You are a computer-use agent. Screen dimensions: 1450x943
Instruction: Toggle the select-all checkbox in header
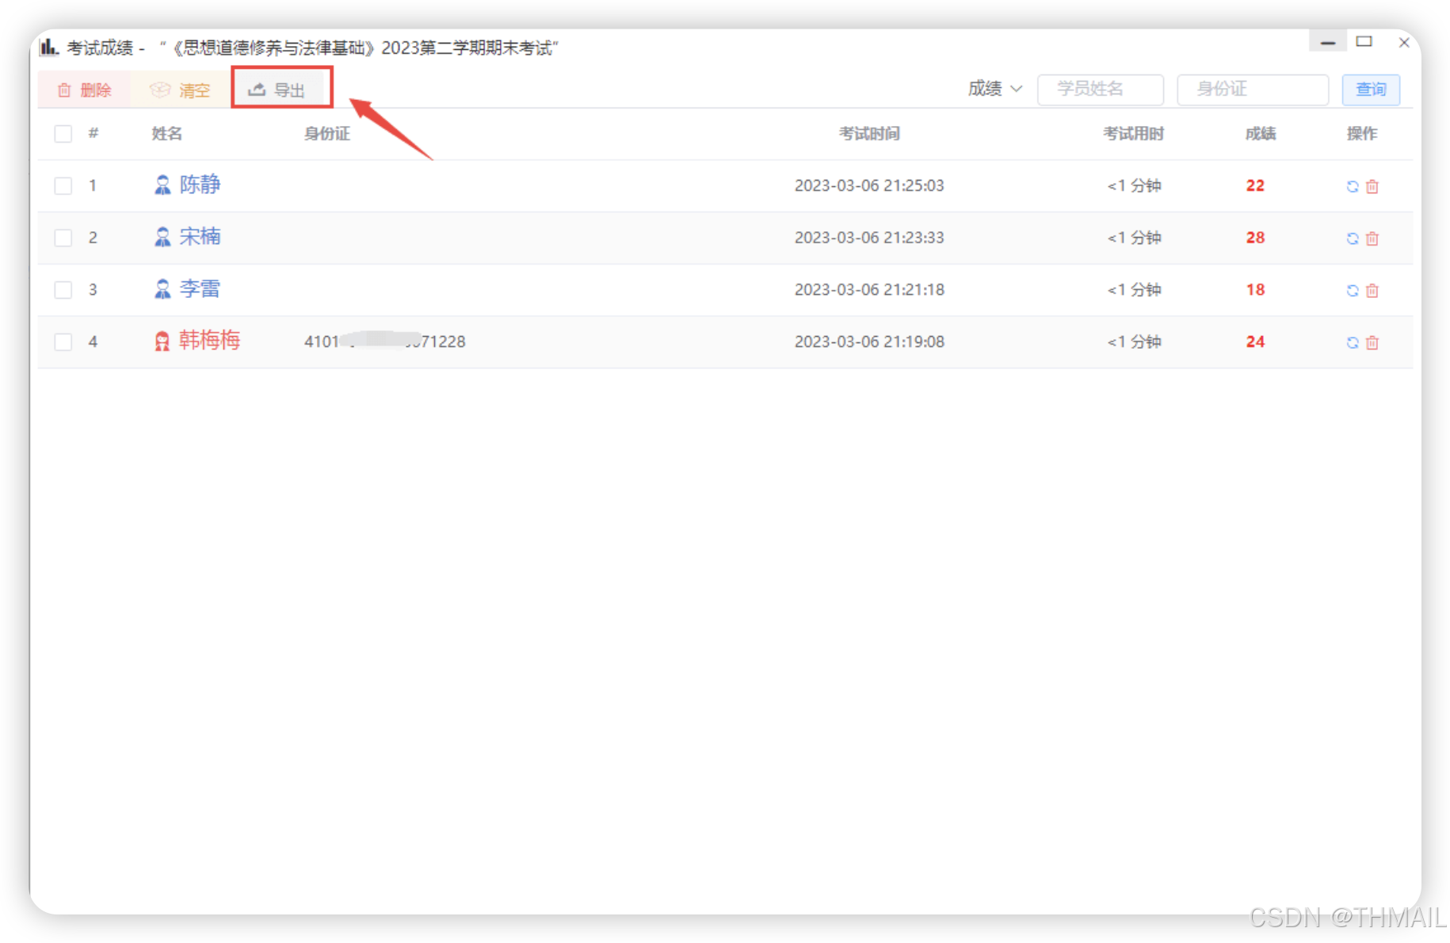(x=63, y=133)
